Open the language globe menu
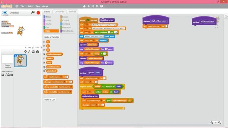The height and width of the screenshot is (128, 228). point(17,6)
